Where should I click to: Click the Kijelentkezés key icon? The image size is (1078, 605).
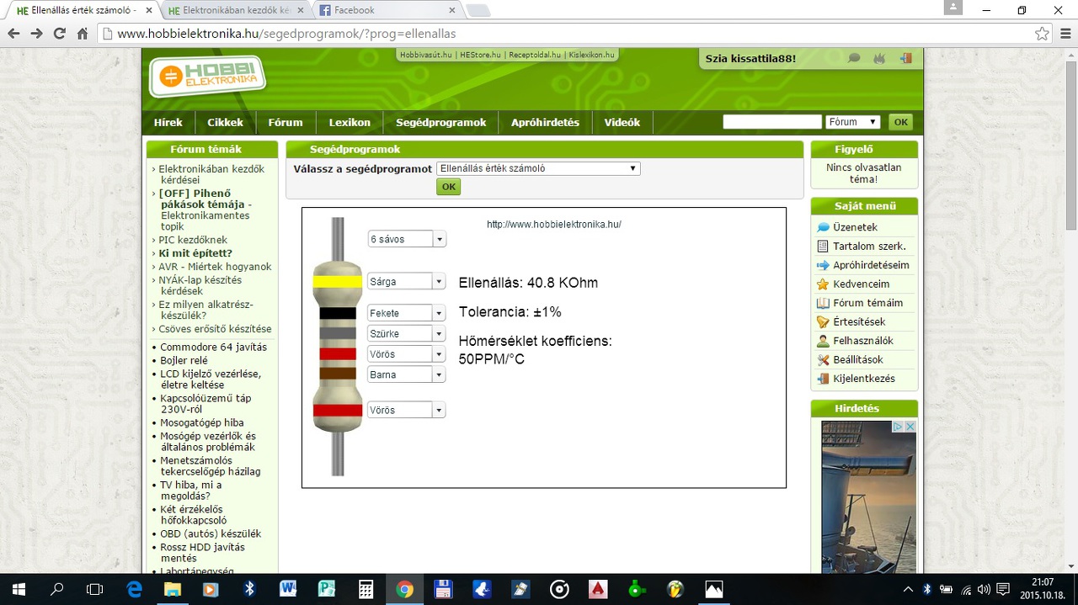(x=823, y=379)
